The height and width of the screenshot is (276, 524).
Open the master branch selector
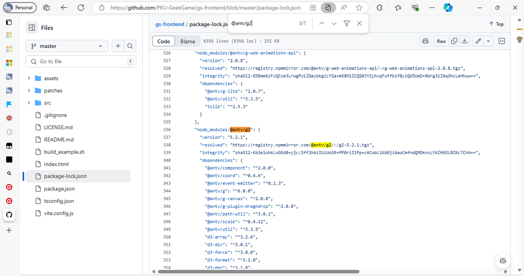[x=67, y=46]
